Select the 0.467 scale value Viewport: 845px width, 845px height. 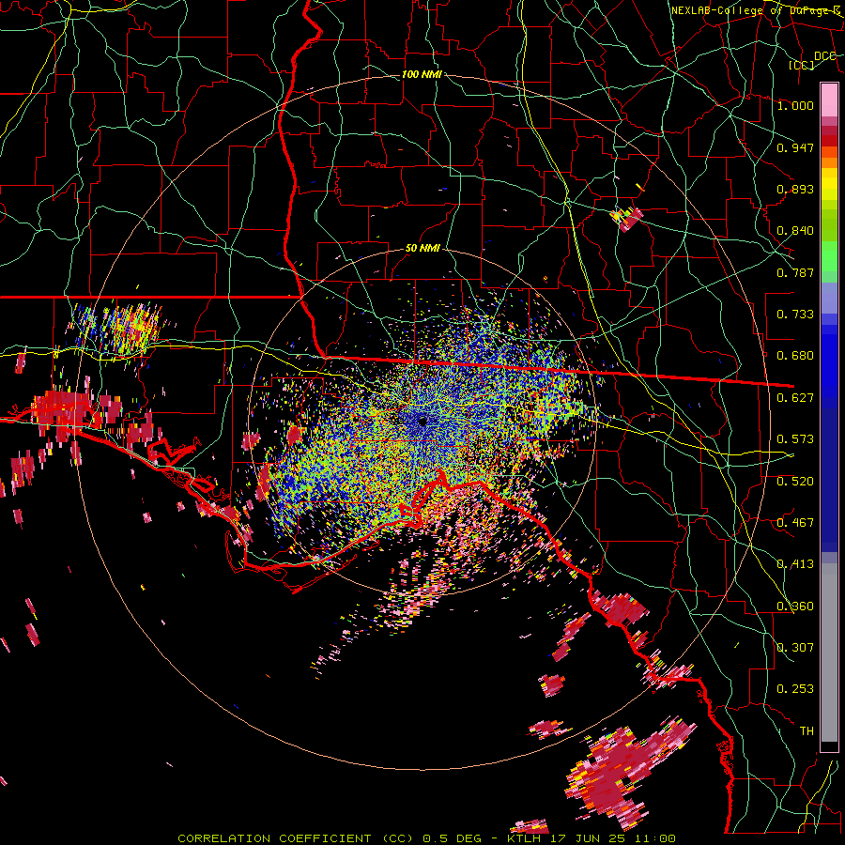(795, 523)
